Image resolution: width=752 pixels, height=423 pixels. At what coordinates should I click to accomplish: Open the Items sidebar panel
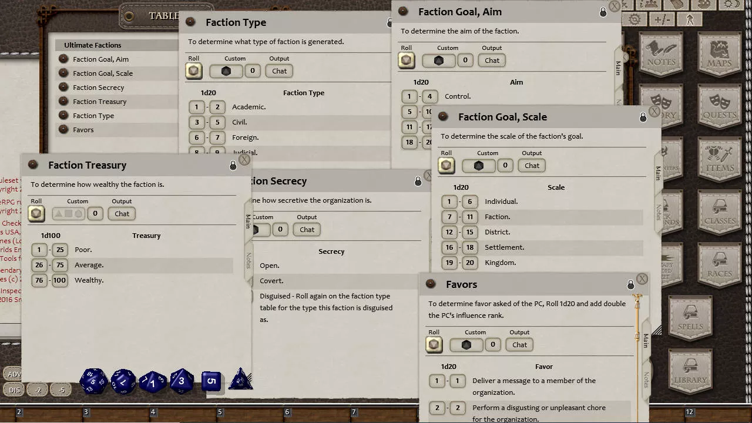point(720,160)
